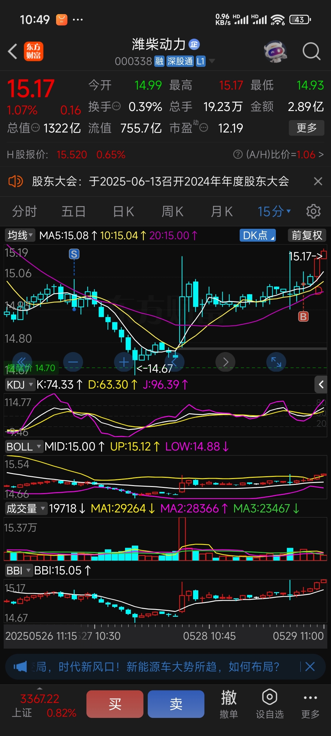Open the cancel order 撤单 button
The image size is (331, 736).
coord(229,703)
